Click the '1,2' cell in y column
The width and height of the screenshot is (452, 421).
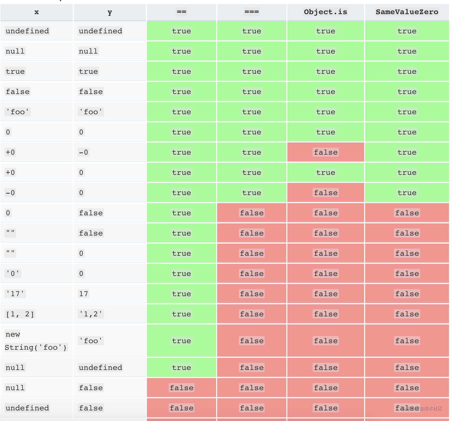click(110, 314)
